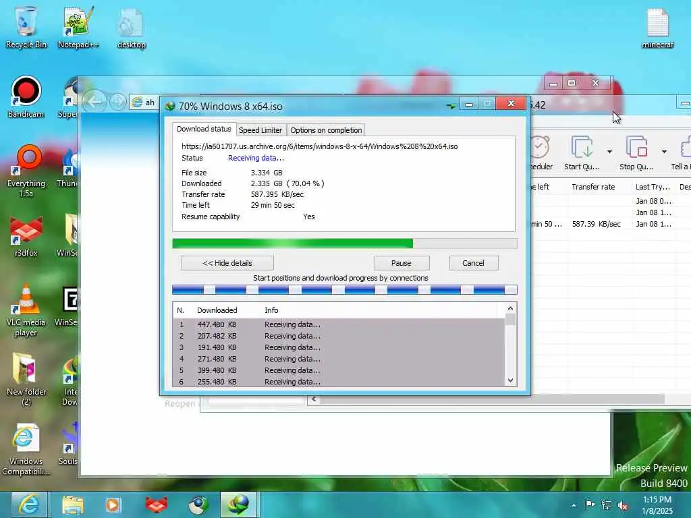Click the Transfer rate column header in IDM list
Screen dimensions: 691x518
coord(593,187)
